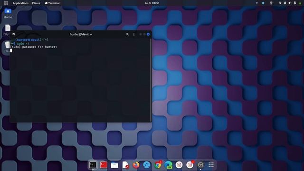Open the clock showing Jul 9 01:30
The height and width of the screenshot is (171, 304).
(x=152, y=3)
